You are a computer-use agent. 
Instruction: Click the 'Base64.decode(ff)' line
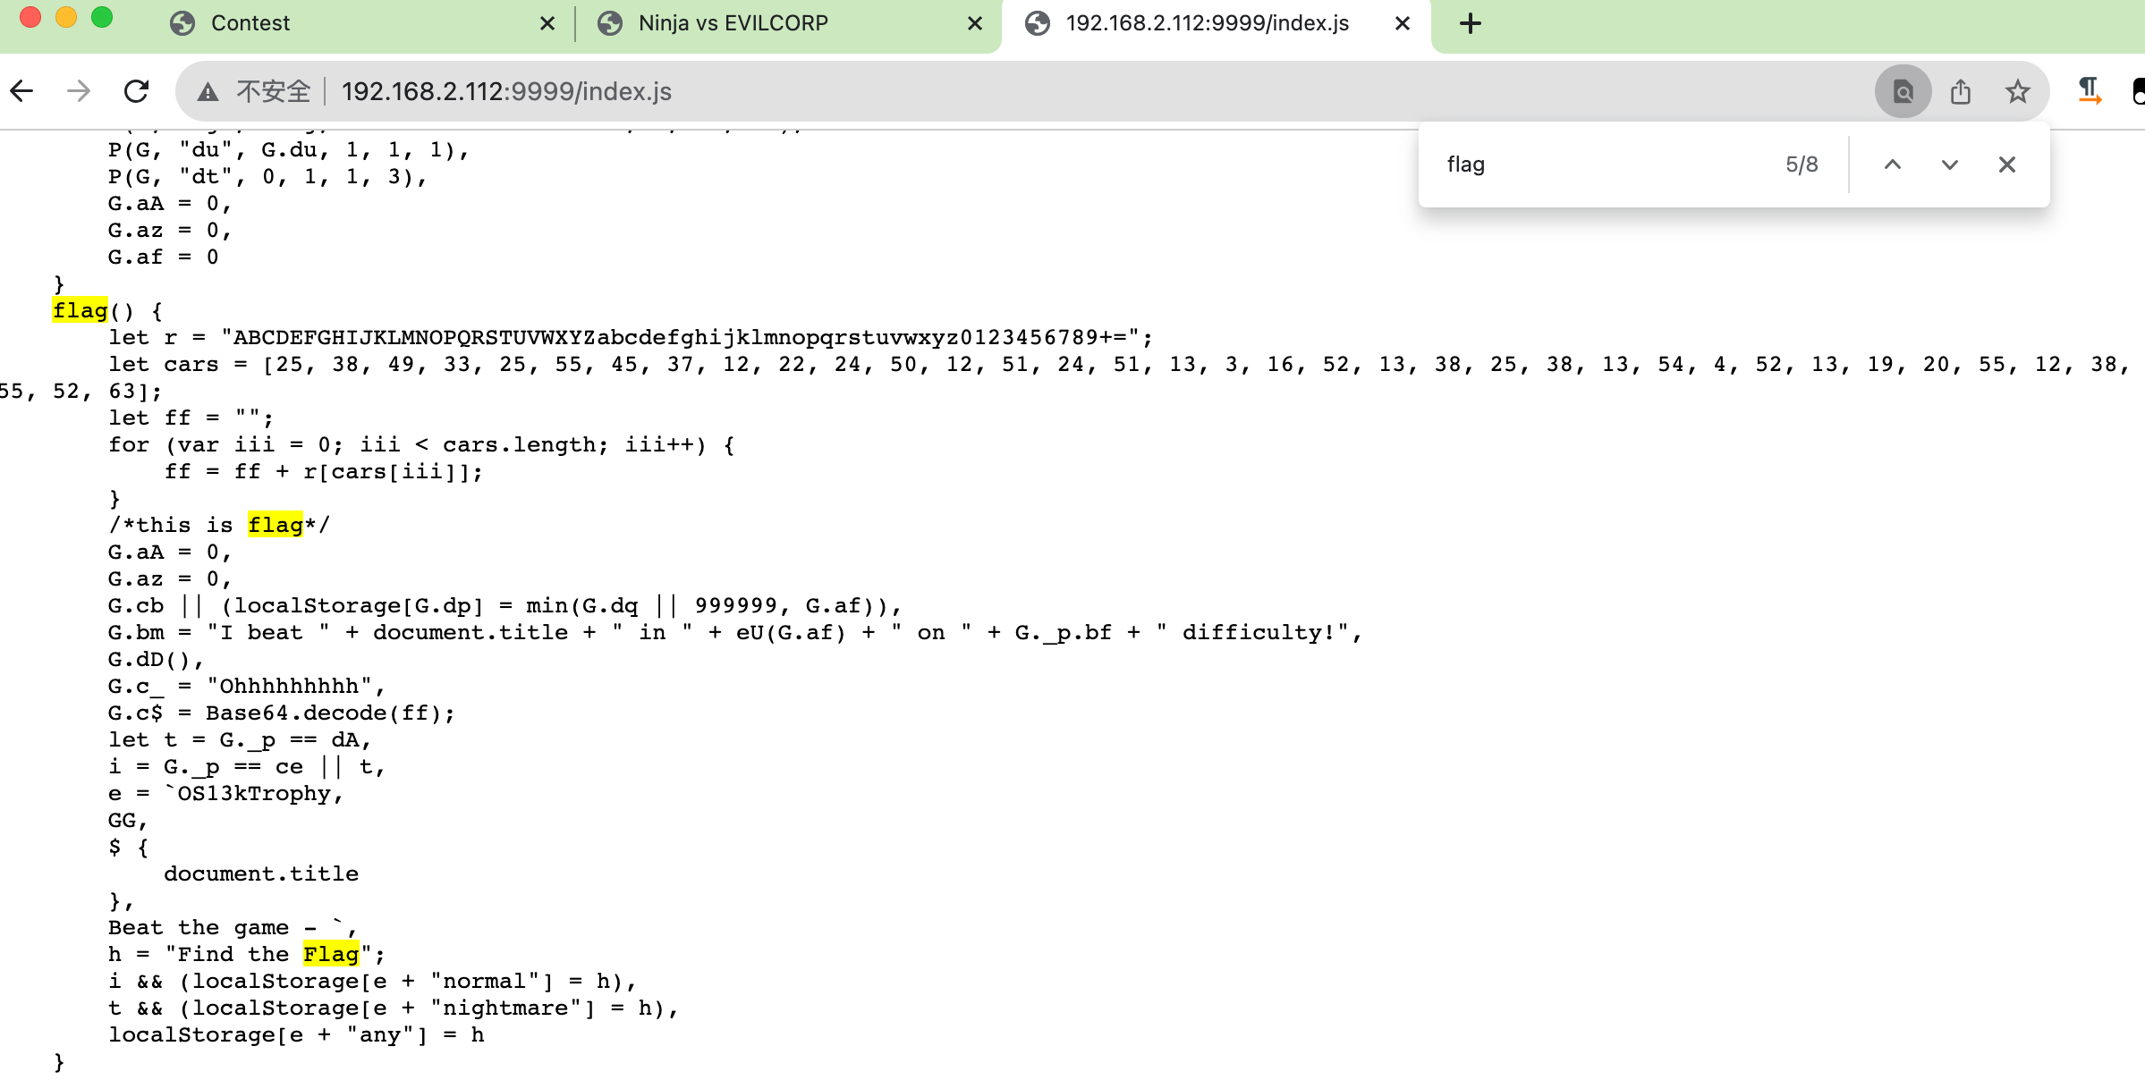pyautogui.click(x=282, y=713)
